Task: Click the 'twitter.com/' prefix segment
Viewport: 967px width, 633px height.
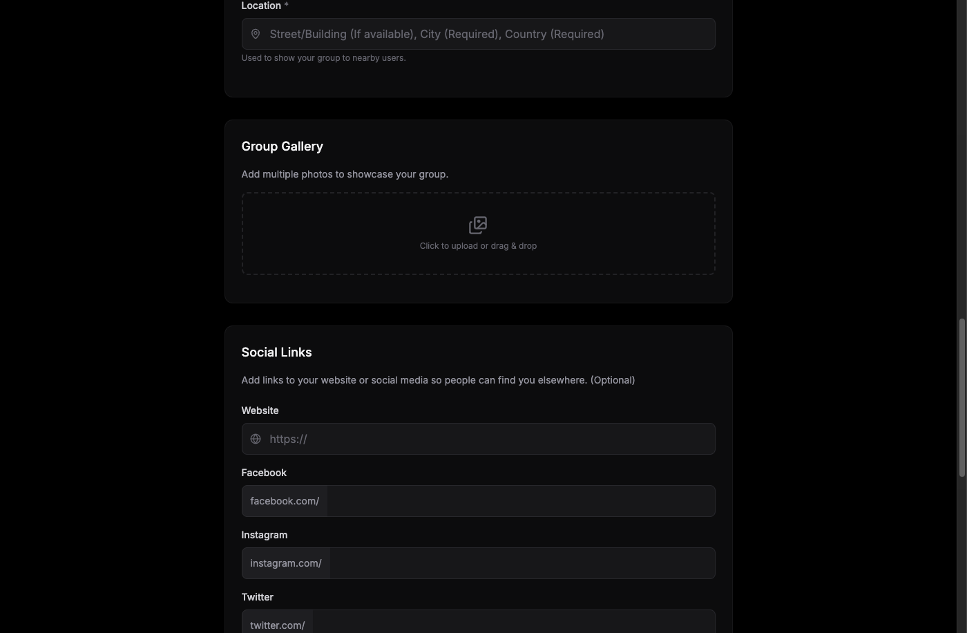Action: [277, 625]
